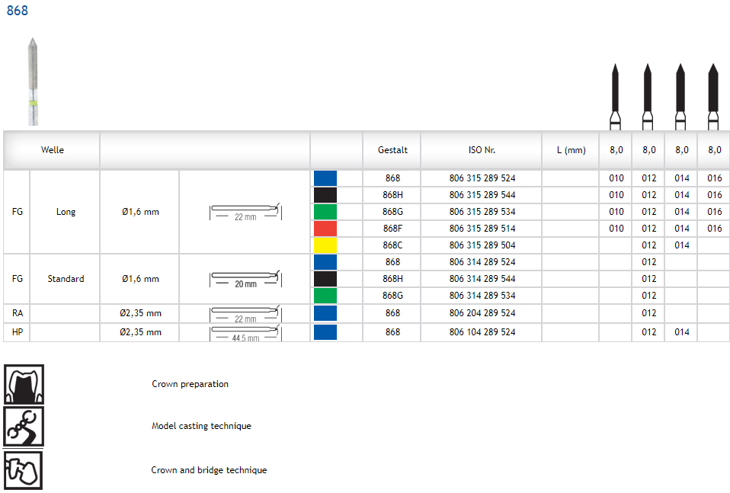Select the leftmost black bur silhouette

click(x=615, y=97)
